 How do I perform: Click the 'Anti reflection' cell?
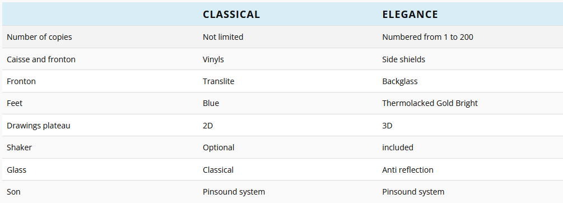click(408, 169)
